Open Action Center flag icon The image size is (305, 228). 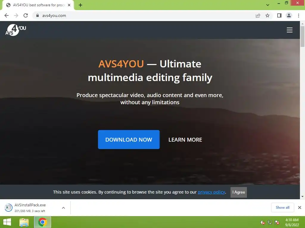pos(277,222)
